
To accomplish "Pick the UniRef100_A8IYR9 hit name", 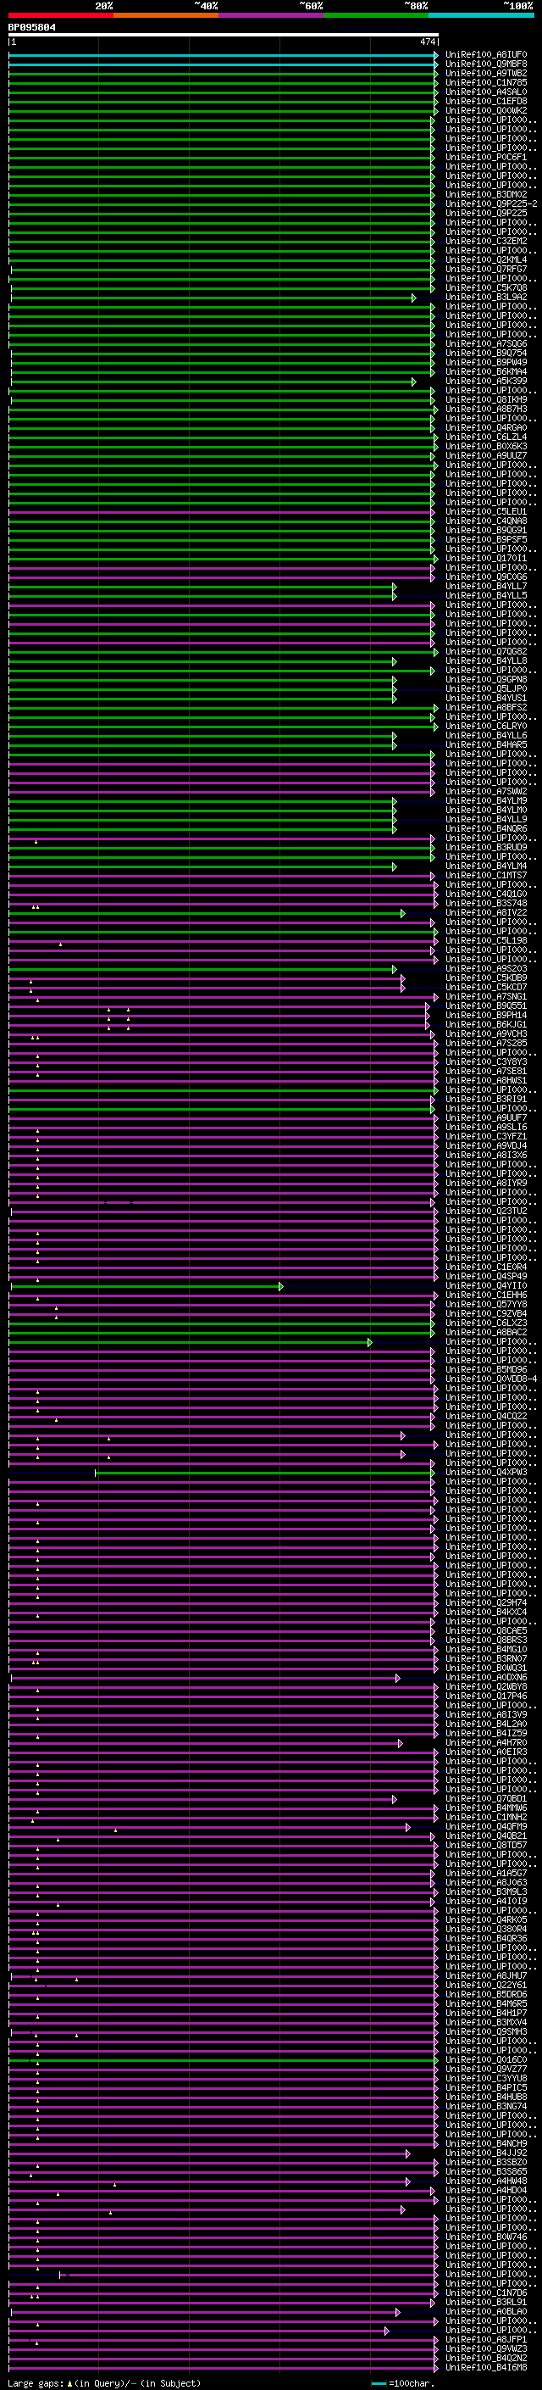I will point(485,1183).
